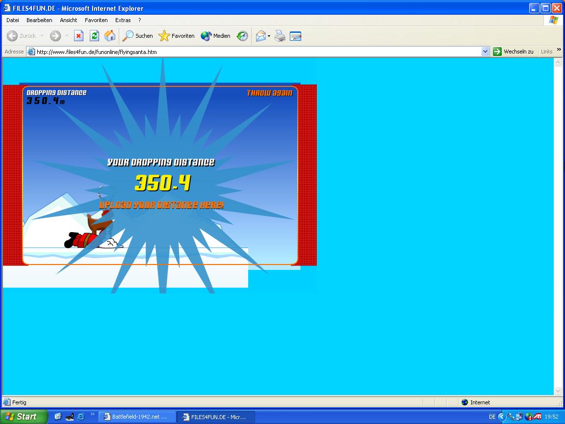Click the printer icon in toolbar

[x=280, y=36]
